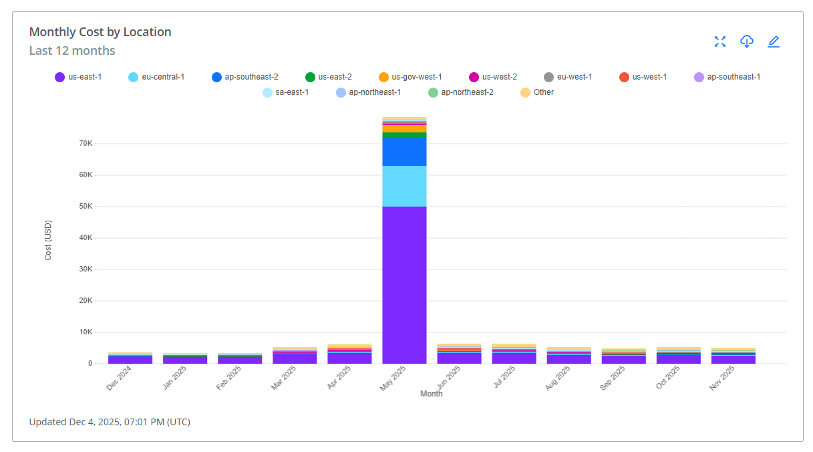The width and height of the screenshot is (813, 452).
Task: Click the Dec 2024 bar
Action: (130, 359)
